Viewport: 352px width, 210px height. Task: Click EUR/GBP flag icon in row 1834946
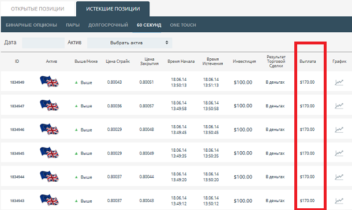click(x=50, y=129)
